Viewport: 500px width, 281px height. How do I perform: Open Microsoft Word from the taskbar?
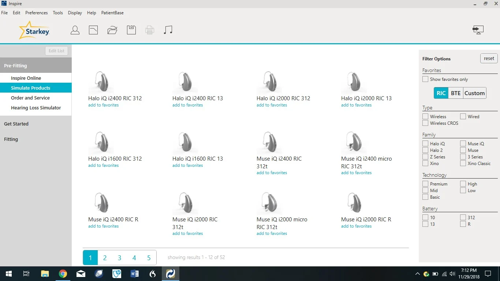click(135, 274)
